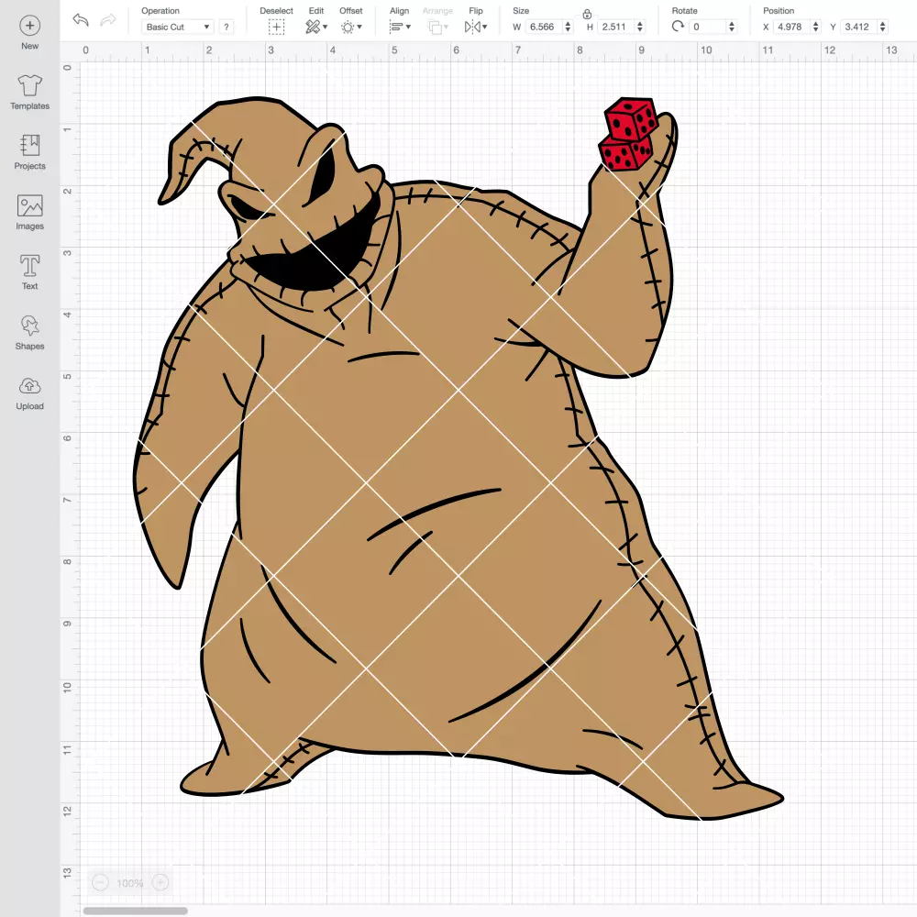Open the Align options menu
Viewport: 917px width, 917px height.
point(400,27)
